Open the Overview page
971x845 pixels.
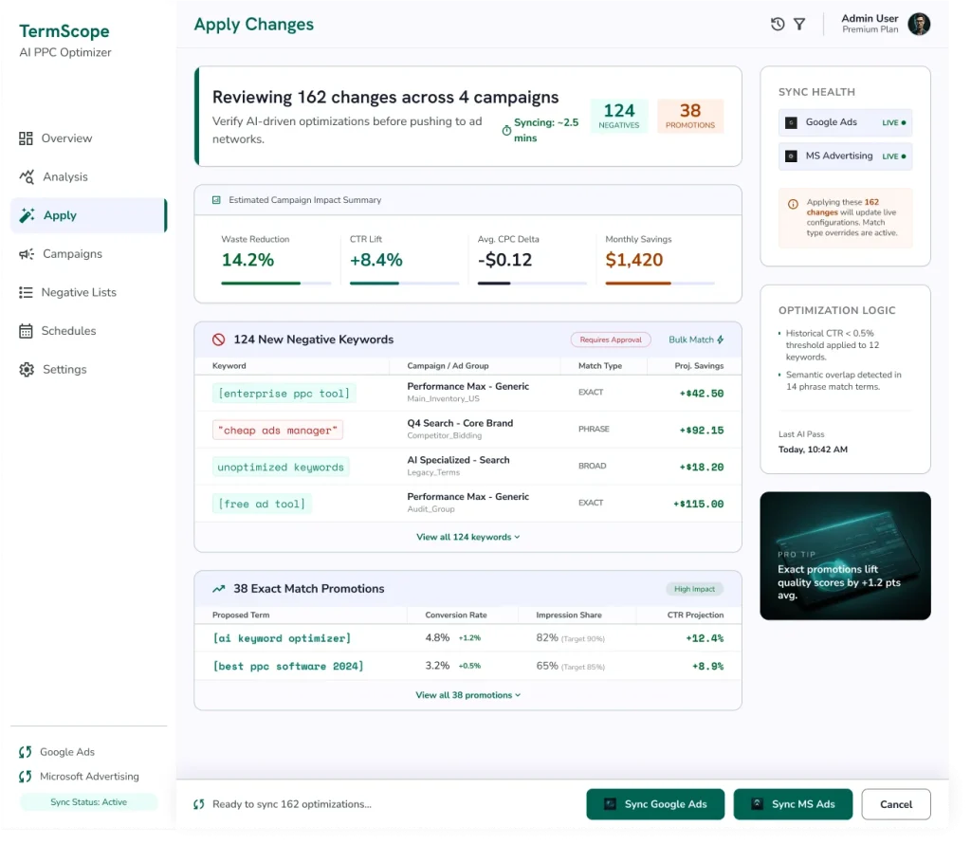tap(88, 138)
